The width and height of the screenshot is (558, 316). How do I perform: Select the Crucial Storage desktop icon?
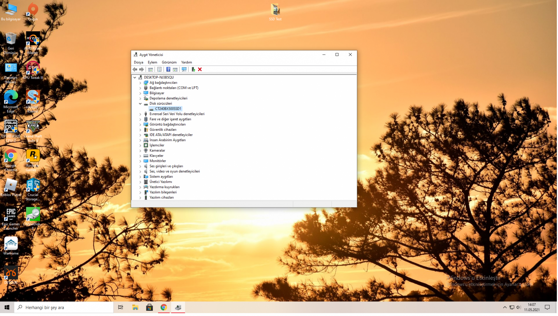pos(33,189)
